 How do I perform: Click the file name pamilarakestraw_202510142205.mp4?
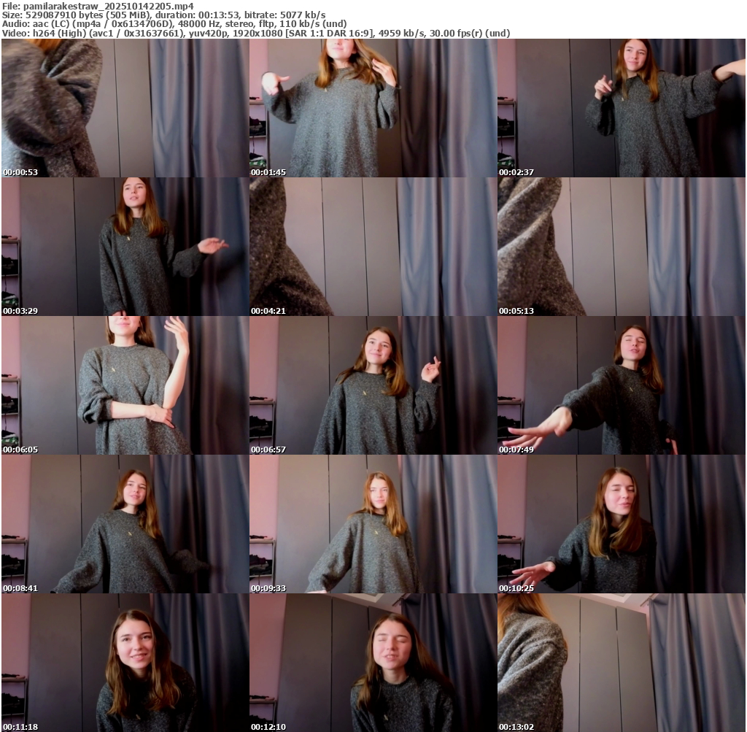click(108, 6)
